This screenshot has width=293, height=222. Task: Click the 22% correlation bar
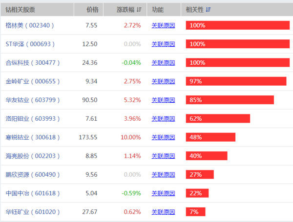[x=197, y=193]
